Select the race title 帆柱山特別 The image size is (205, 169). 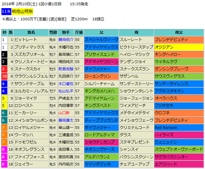coord(22,12)
